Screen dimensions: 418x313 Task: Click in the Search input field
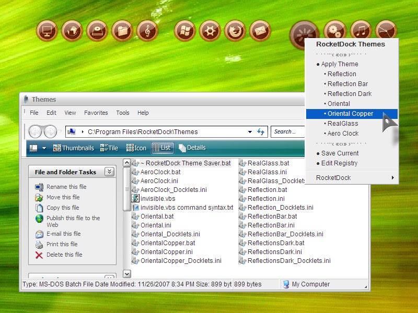pos(288,131)
